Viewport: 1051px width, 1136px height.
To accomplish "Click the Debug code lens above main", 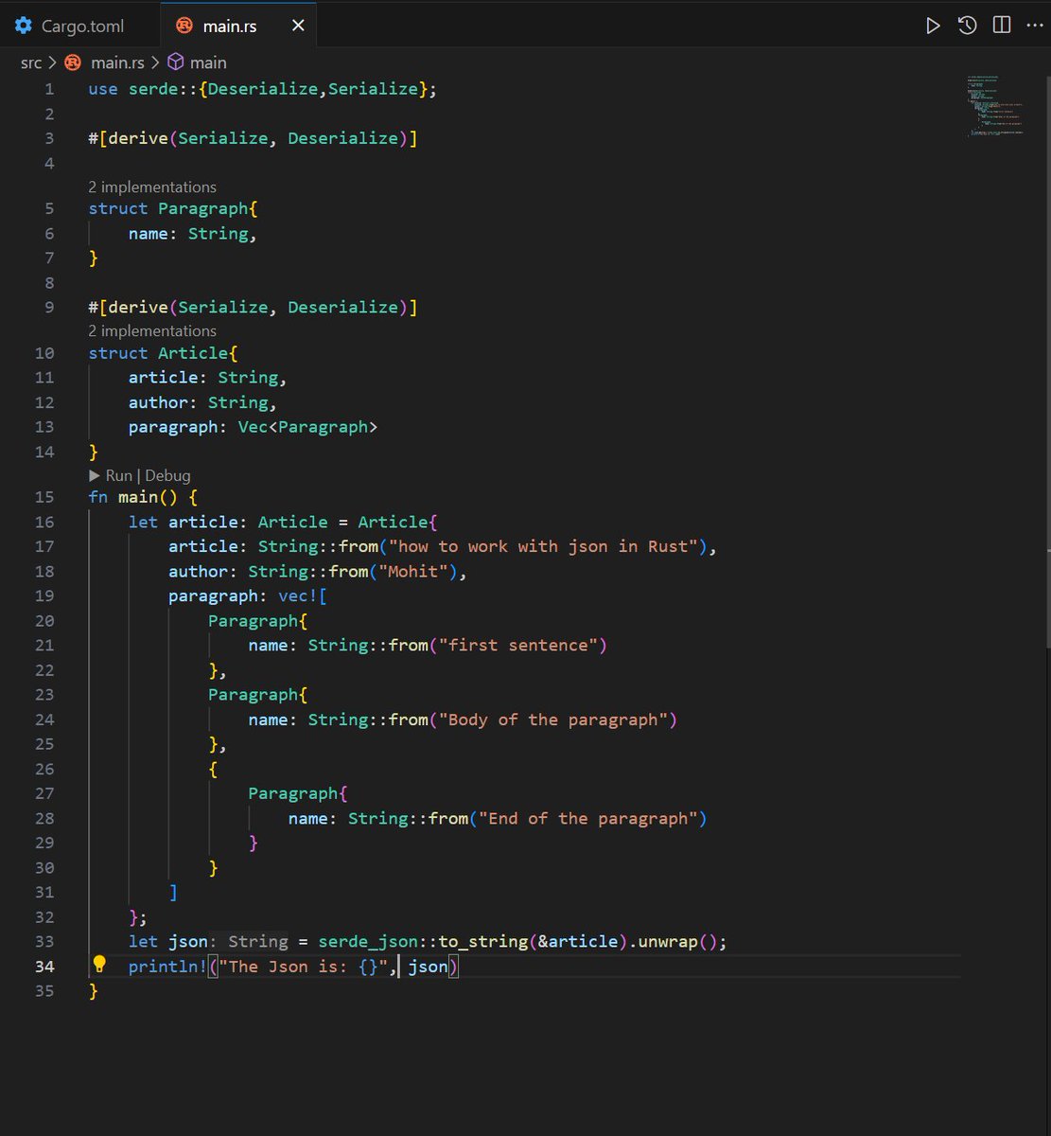I will coord(167,475).
